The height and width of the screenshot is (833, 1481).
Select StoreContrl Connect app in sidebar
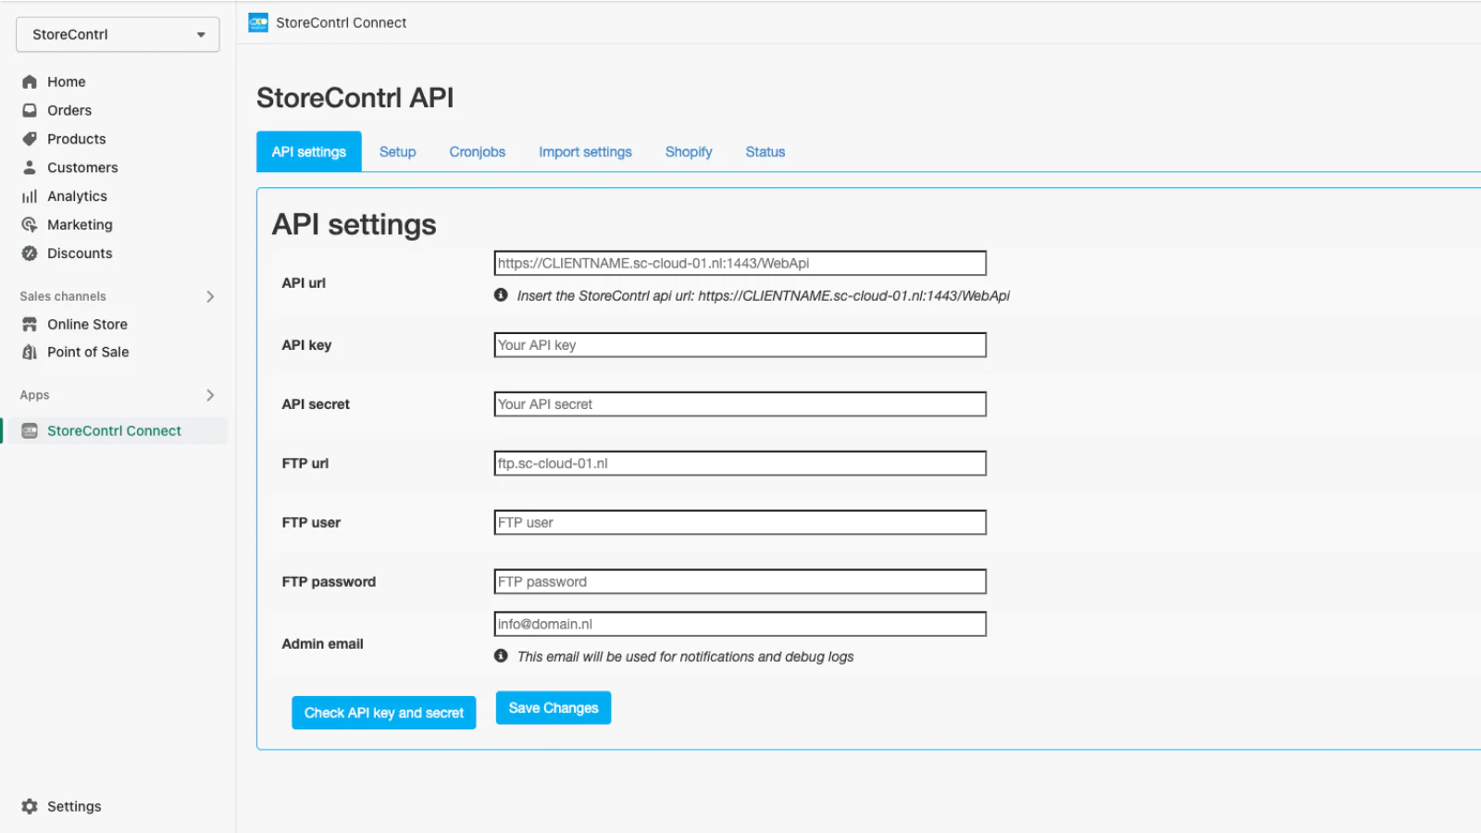[x=115, y=430]
